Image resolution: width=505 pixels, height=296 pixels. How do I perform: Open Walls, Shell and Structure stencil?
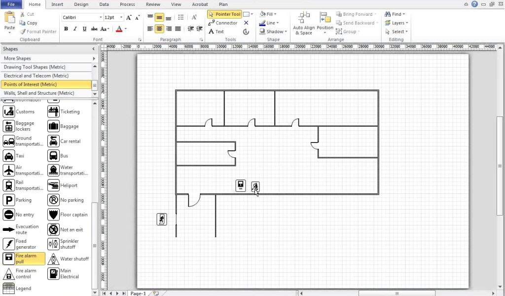click(39, 93)
